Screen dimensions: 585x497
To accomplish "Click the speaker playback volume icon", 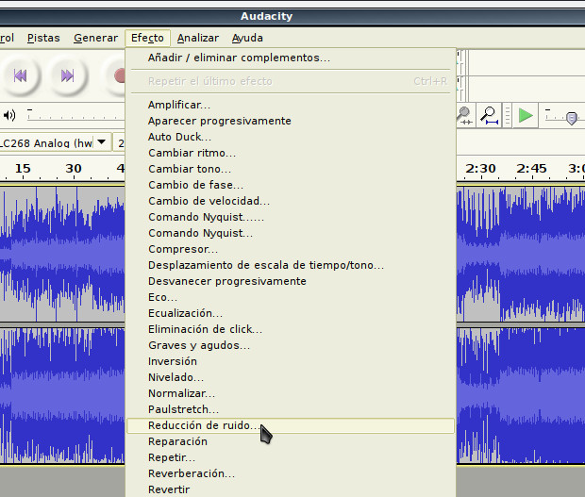I will 9,115.
